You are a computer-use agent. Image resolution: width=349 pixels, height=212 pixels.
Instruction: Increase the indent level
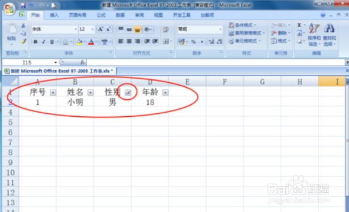(155, 41)
